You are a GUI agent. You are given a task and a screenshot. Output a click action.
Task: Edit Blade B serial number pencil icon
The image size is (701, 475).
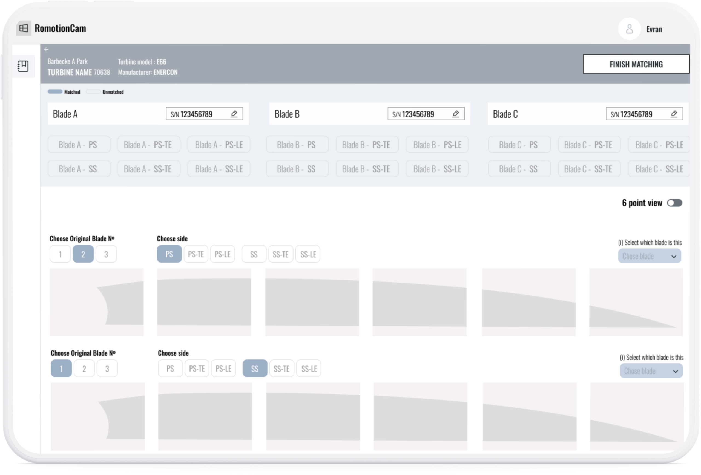tap(456, 114)
